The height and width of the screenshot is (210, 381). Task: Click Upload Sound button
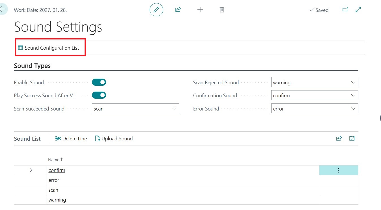(114, 139)
